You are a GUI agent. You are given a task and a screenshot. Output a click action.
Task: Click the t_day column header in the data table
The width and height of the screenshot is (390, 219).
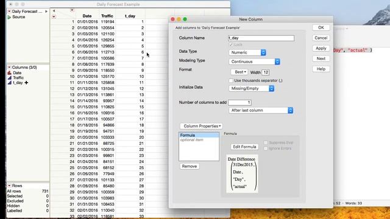pos(130,16)
